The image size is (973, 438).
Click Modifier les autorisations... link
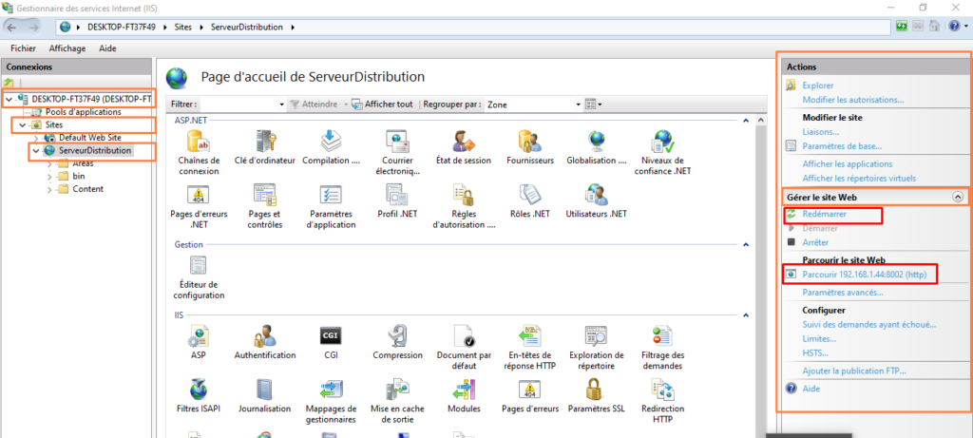click(853, 100)
